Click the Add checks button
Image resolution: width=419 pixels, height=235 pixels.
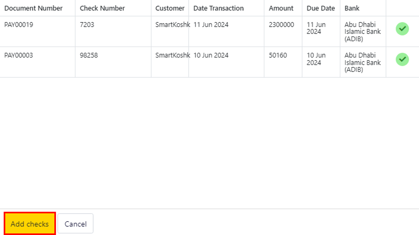30,224
